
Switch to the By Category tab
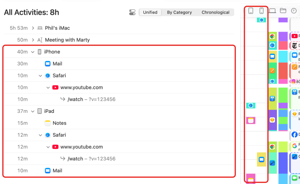(x=179, y=13)
